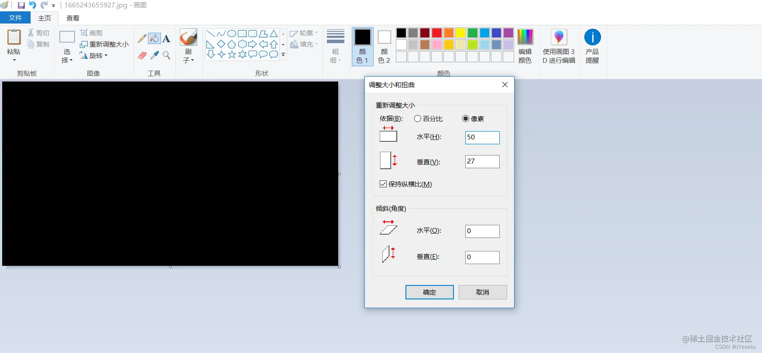This screenshot has height=353, width=762.
Task: Click the 剪切 (Cut) scissors button
Action: pyautogui.click(x=38, y=33)
